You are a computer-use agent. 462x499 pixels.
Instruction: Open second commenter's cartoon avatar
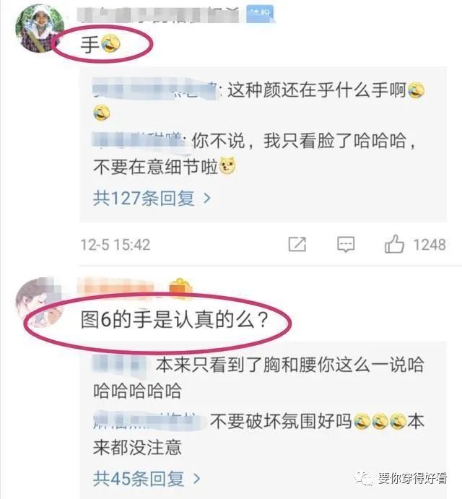[37, 303]
